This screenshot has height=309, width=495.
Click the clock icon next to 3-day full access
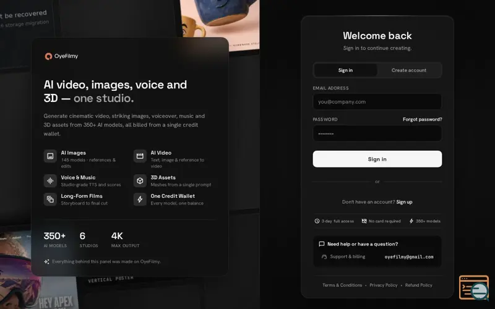317,221
